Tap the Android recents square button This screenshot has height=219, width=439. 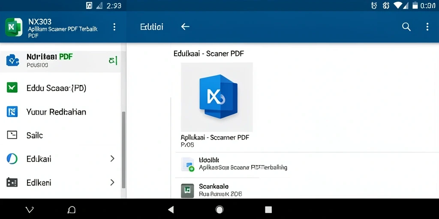268,210
